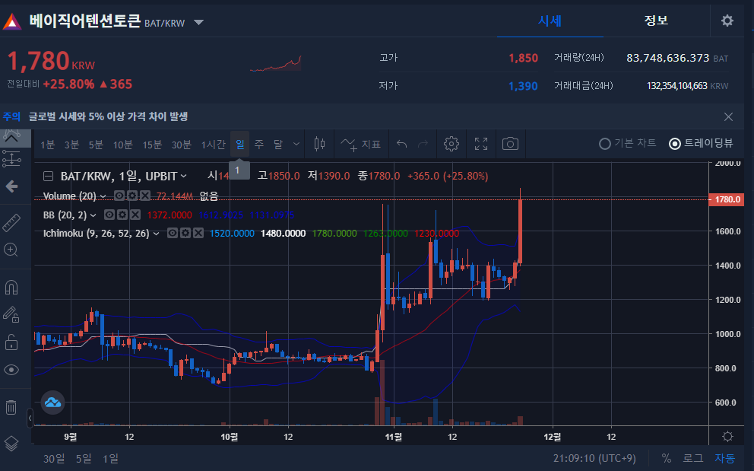Hide the Volume (20) indicator
Image resolution: width=754 pixels, height=471 pixels.
pos(119,196)
